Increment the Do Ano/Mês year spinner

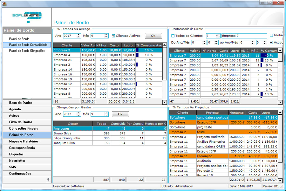coord(204,41)
